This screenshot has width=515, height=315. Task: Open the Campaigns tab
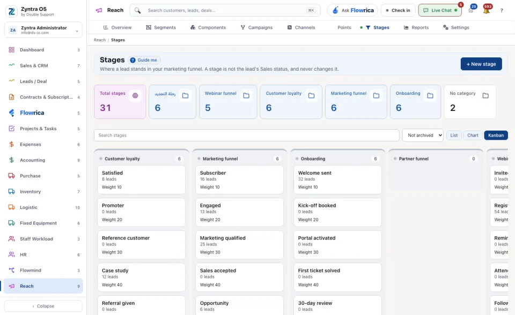256,27
